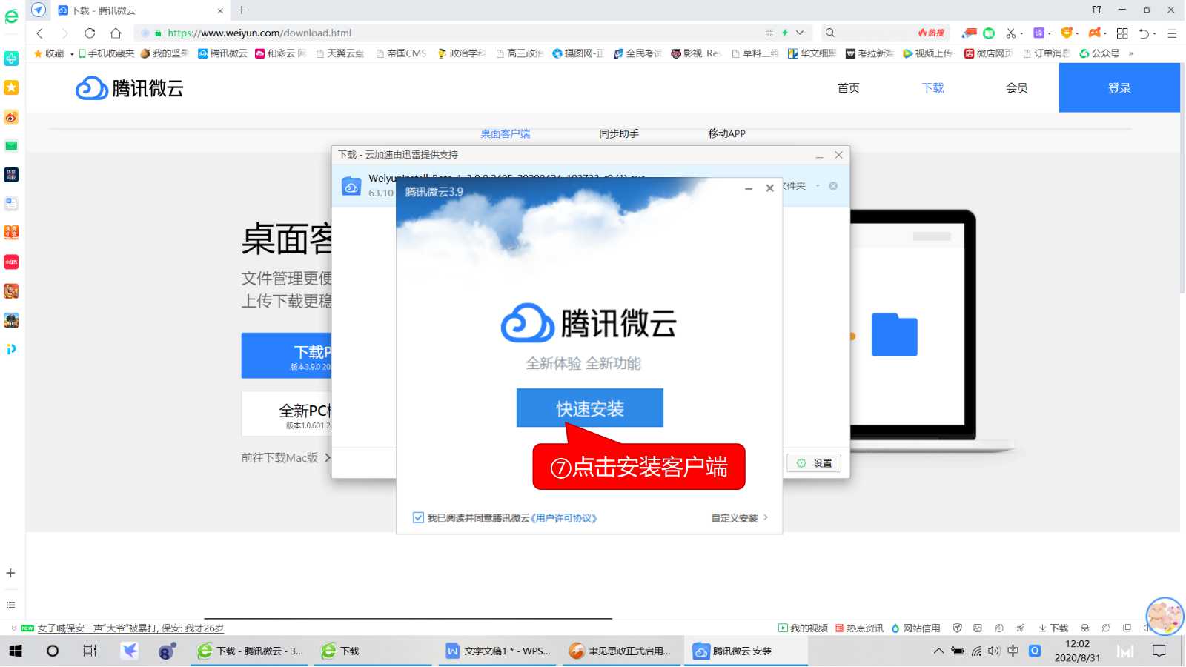The height and width of the screenshot is (667, 1186).
Task: Expand the bookmarks bar overflow chevron
Action: [1131, 53]
